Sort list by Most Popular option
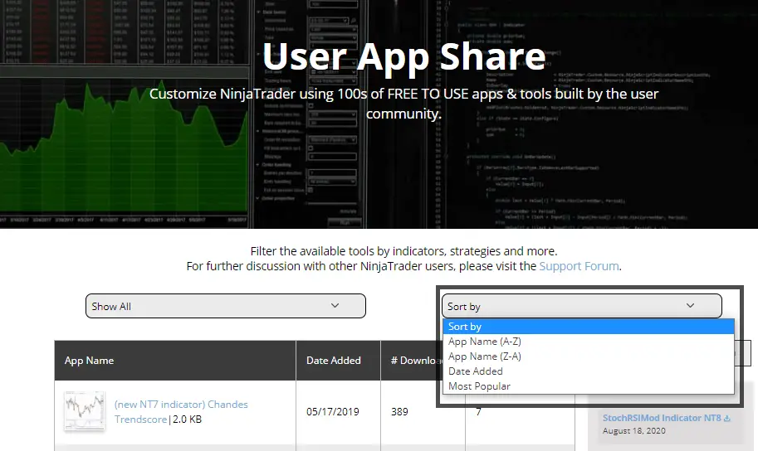This screenshot has height=451, width=758. click(589, 386)
